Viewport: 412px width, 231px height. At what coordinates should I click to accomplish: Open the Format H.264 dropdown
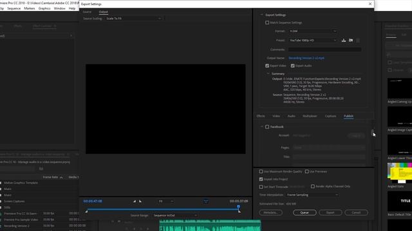[x=313, y=31]
